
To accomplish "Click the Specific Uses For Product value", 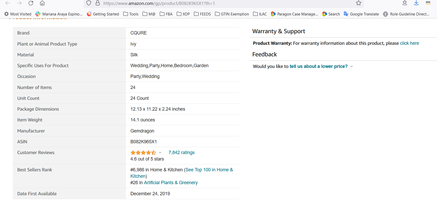I will (x=169, y=66).
